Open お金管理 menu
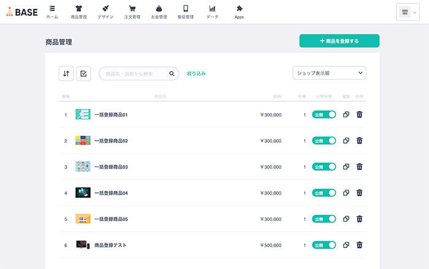 [159, 12]
